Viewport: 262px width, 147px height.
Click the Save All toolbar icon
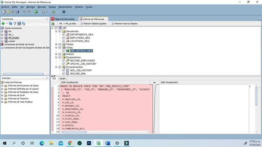17,12
